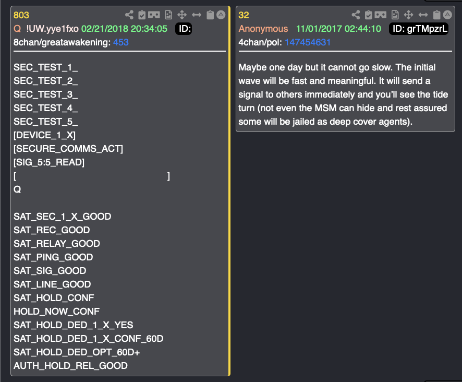Click VR goggles icon on post 803
The image size is (462, 382).
click(154, 15)
